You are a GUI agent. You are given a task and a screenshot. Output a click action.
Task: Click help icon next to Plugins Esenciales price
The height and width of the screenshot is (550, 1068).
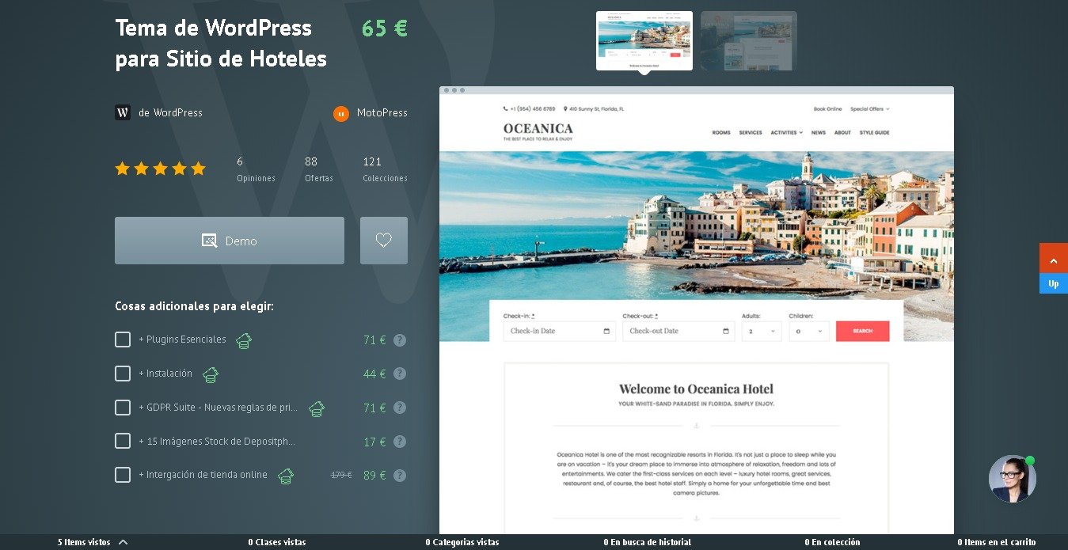tap(400, 340)
